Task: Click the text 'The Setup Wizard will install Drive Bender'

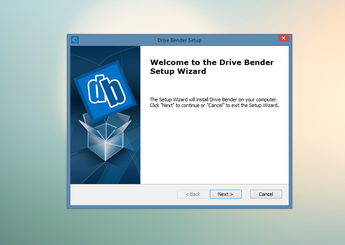Action: pyautogui.click(x=194, y=100)
